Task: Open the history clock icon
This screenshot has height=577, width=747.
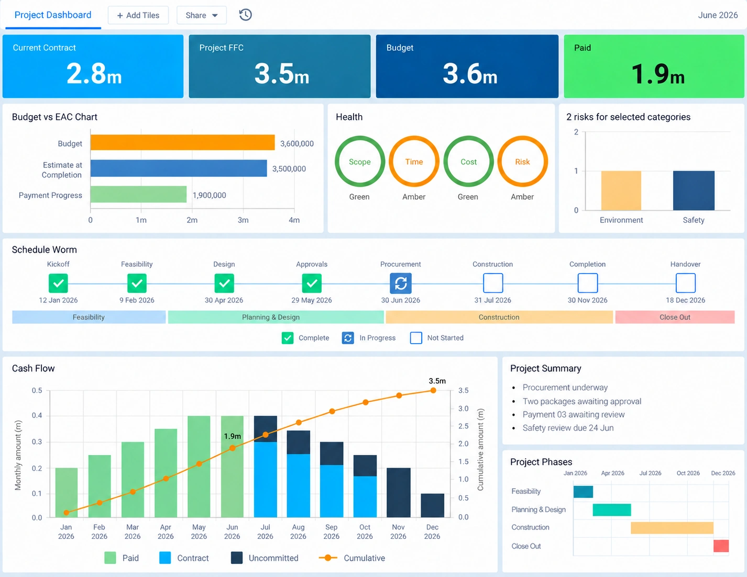Action: (x=245, y=15)
